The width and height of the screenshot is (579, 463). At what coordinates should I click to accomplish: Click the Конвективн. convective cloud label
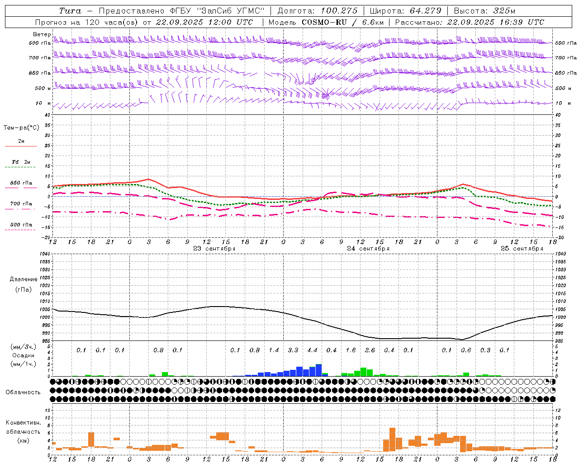click(24, 423)
